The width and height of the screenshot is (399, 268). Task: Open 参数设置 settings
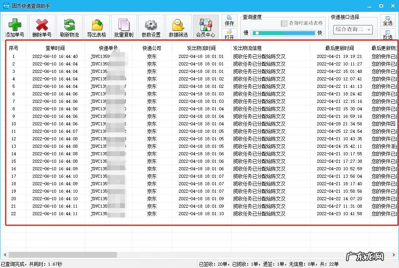click(x=151, y=27)
